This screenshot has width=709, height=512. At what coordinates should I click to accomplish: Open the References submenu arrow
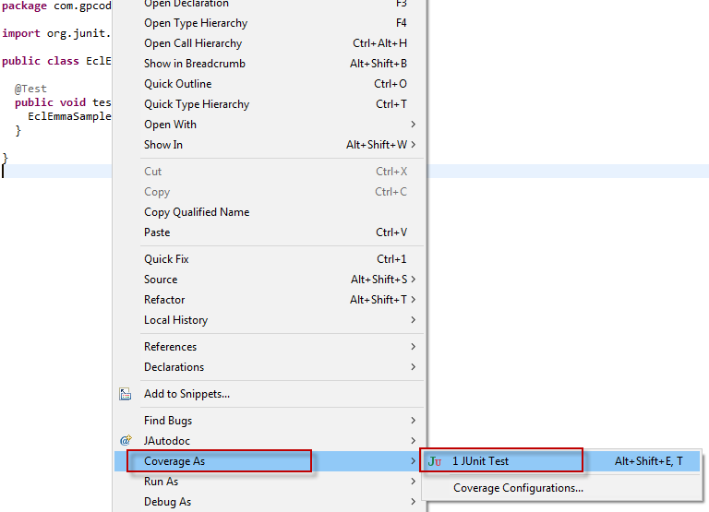click(413, 347)
